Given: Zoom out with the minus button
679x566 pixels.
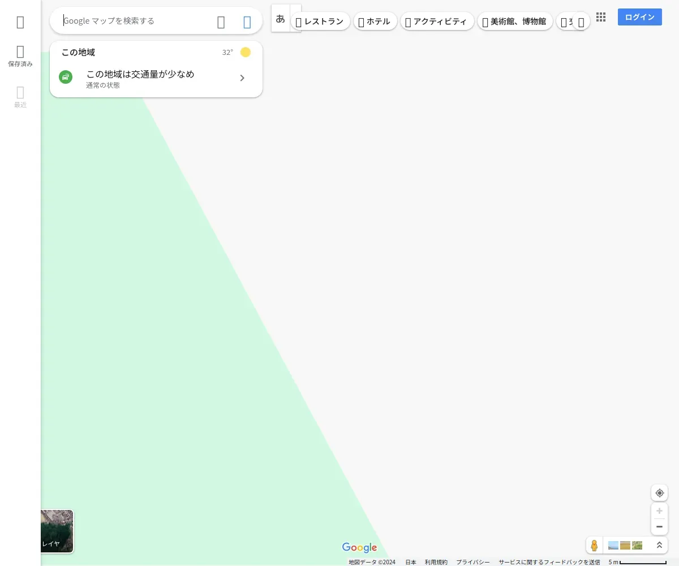Looking at the screenshot, I should pyautogui.click(x=659, y=527).
